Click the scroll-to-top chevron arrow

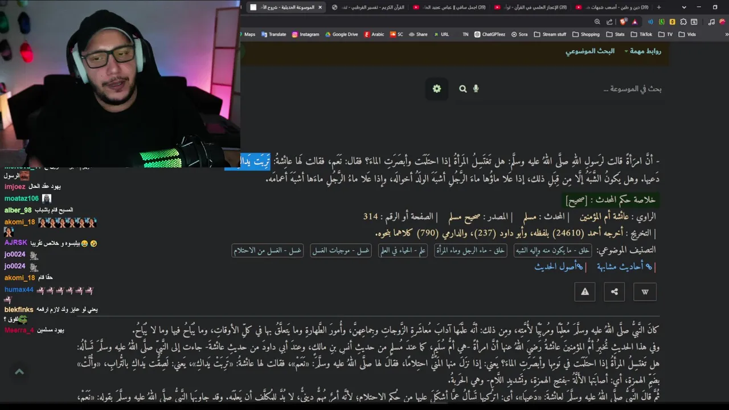coord(19,372)
